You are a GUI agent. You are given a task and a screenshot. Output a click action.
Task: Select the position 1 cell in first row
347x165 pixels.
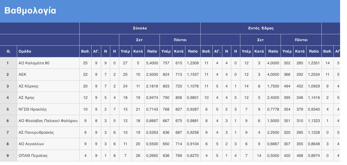point(8,63)
